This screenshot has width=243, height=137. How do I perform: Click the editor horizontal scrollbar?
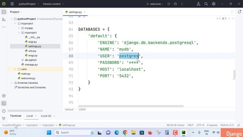coord(131,106)
